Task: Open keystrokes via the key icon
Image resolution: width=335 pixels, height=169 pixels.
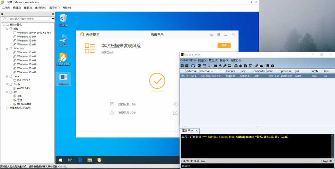Action: click(x=225, y=66)
